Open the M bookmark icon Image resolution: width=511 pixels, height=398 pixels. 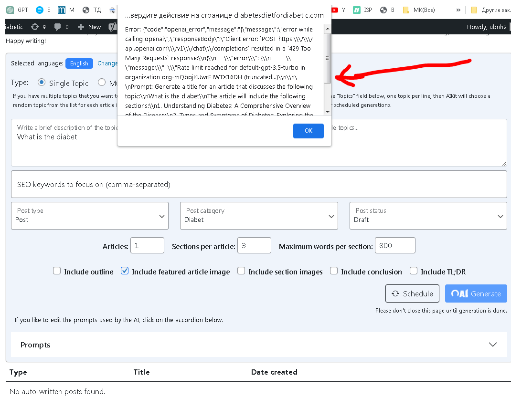pyautogui.click(x=61, y=10)
